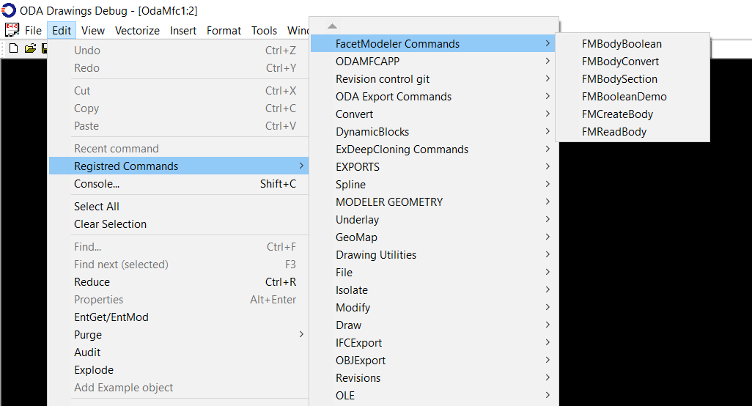Open the Insert menu
The image size is (752, 406).
click(183, 31)
